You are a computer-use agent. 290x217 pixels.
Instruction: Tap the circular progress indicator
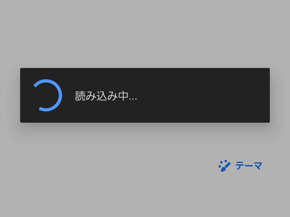tap(48, 95)
